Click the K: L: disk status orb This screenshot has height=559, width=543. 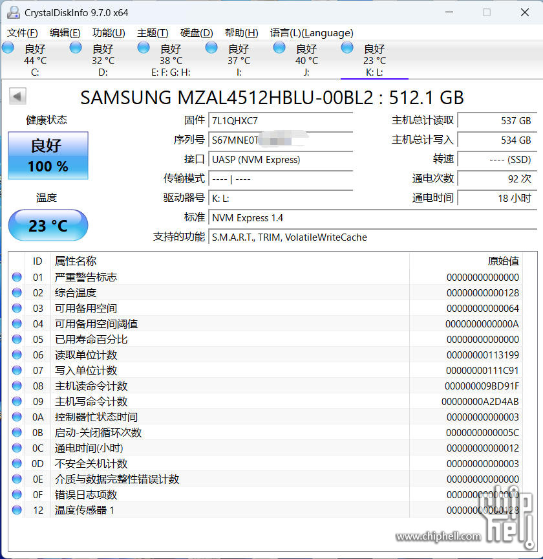347,47
